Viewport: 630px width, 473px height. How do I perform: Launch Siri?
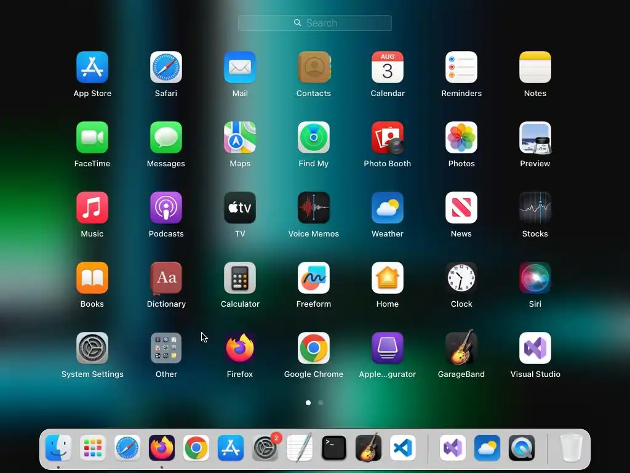(535, 278)
